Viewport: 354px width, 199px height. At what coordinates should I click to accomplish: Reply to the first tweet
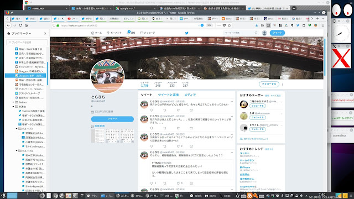(x=152, y=110)
